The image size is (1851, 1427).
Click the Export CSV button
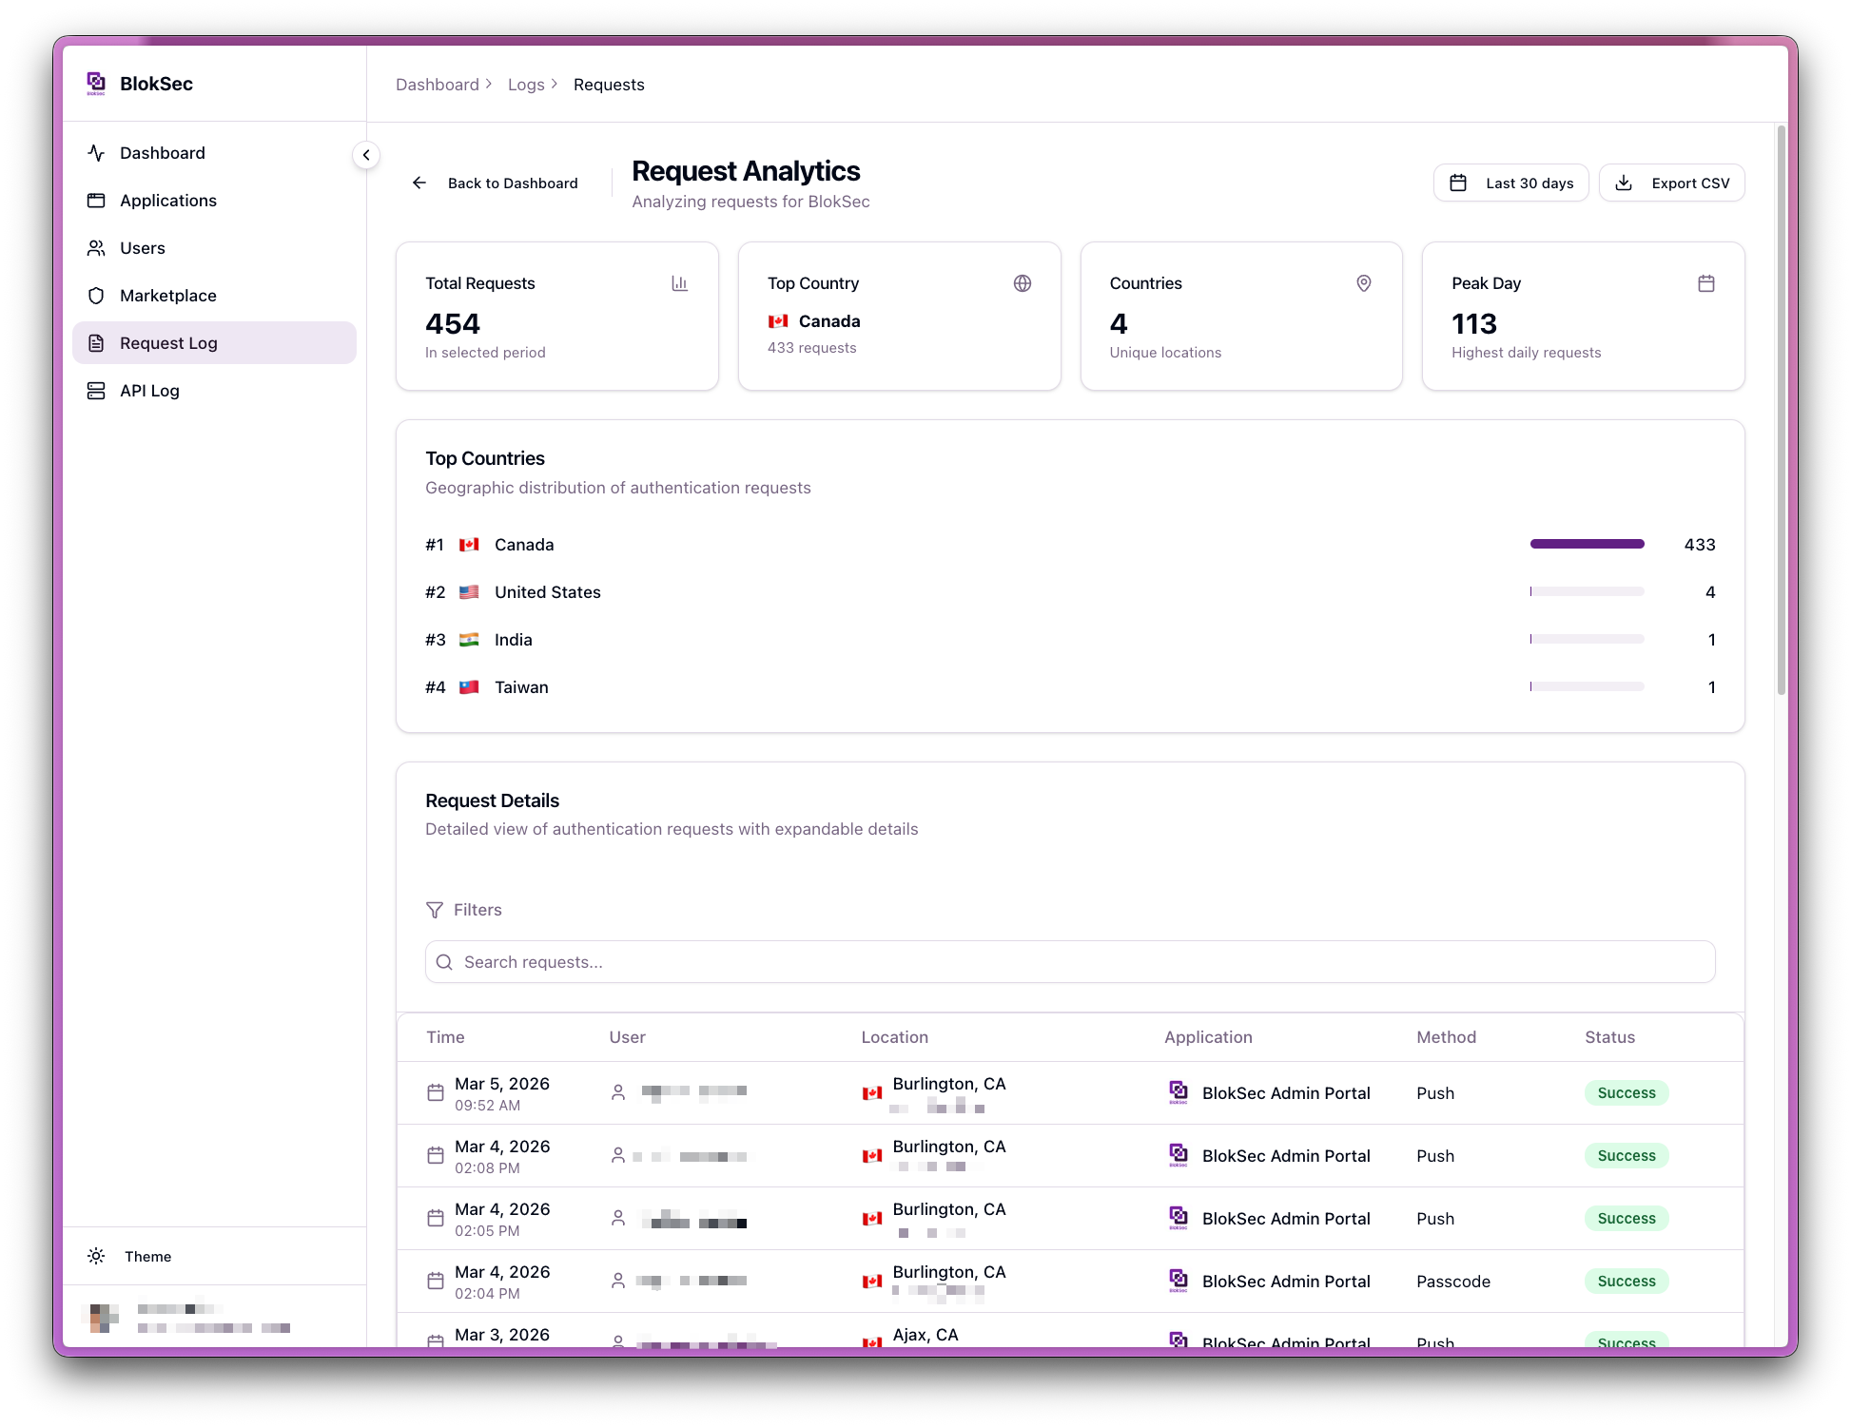coord(1671,183)
